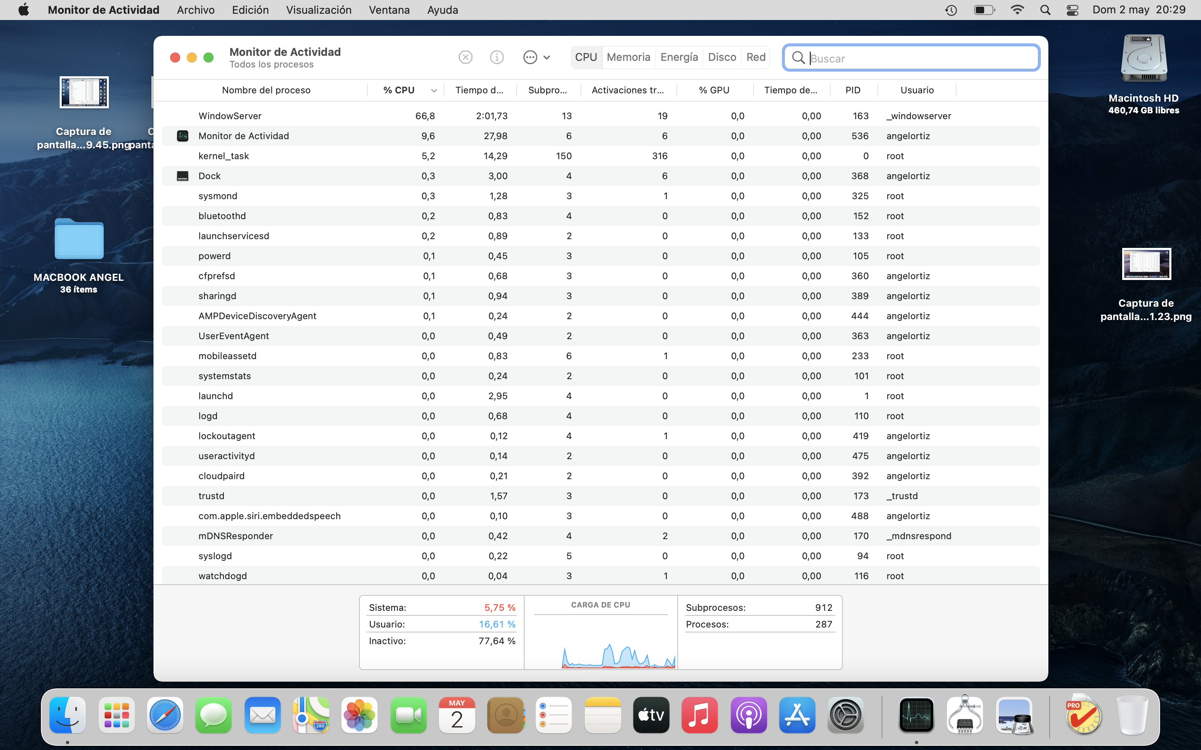Screen dimensions: 1201x750
Task: Switch to the Memoria tab
Action: [628, 57]
